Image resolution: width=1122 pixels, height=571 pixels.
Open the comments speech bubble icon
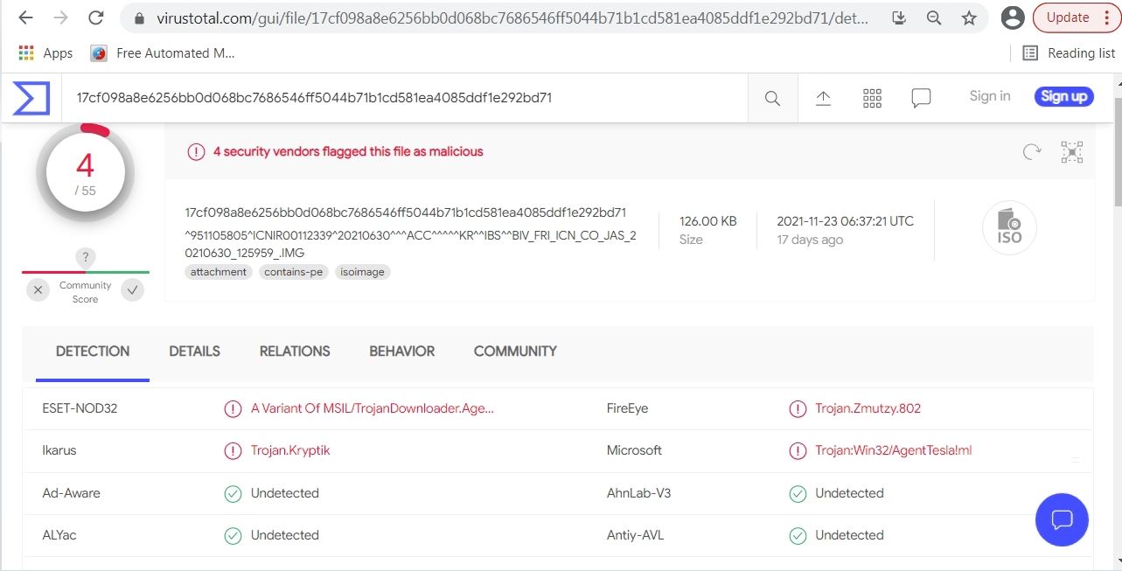pyautogui.click(x=921, y=98)
